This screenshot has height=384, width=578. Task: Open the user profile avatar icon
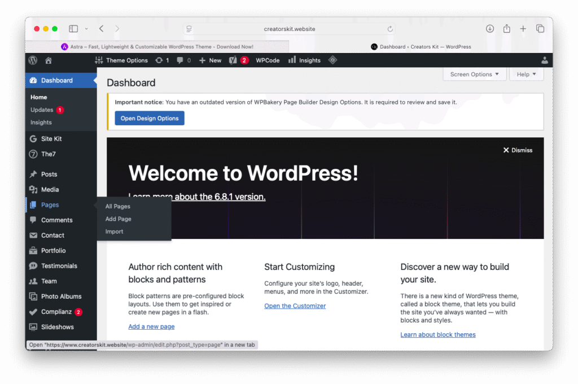(x=545, y=60)
